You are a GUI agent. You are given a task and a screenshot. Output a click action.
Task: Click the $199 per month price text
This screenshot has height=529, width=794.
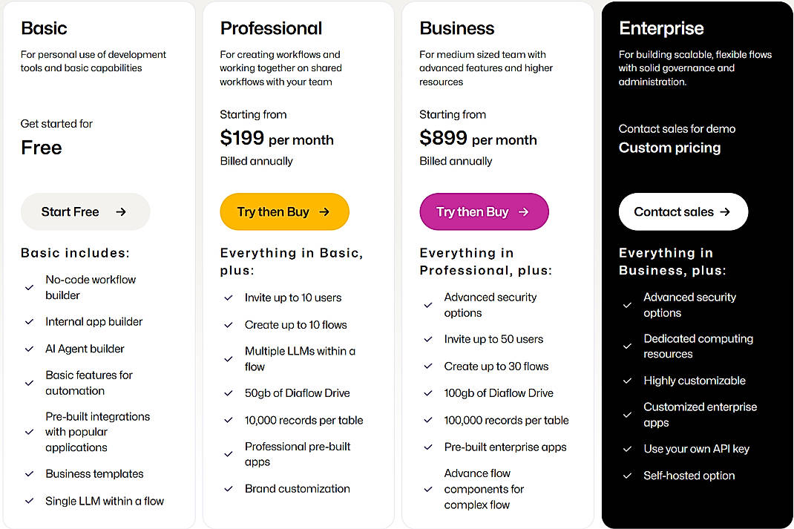tap(277, 138)
